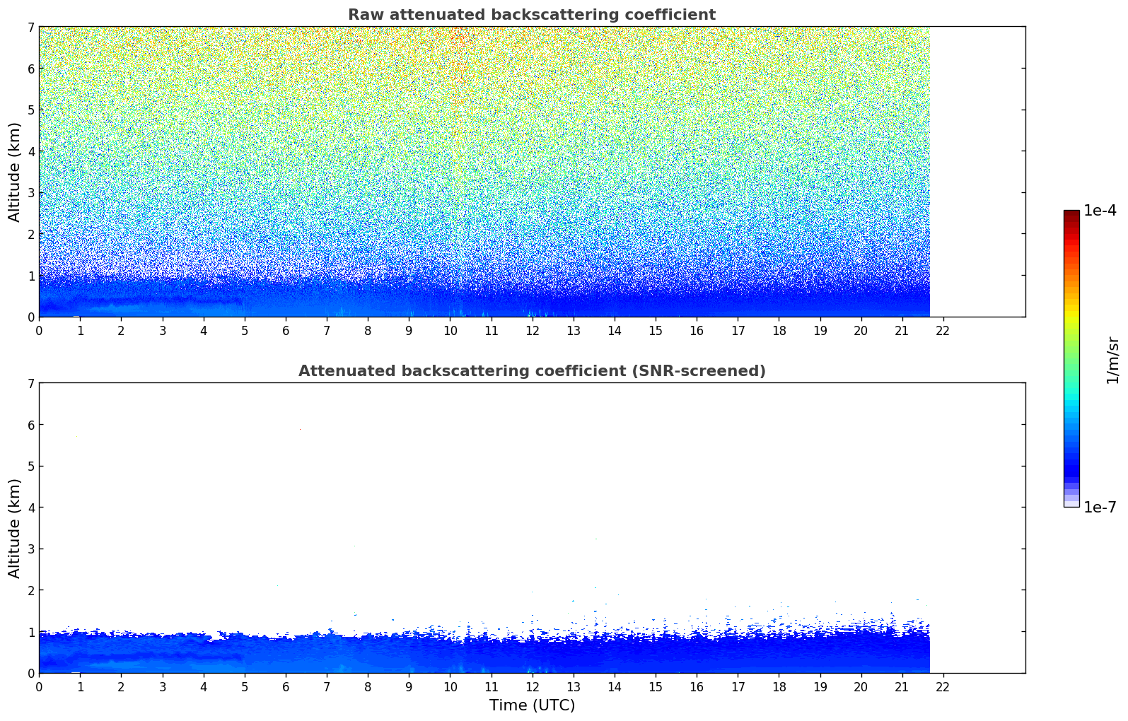Click x-axis tick '5' on the Raw plot
Screen dimensions: 1128x721
(245, 330)
